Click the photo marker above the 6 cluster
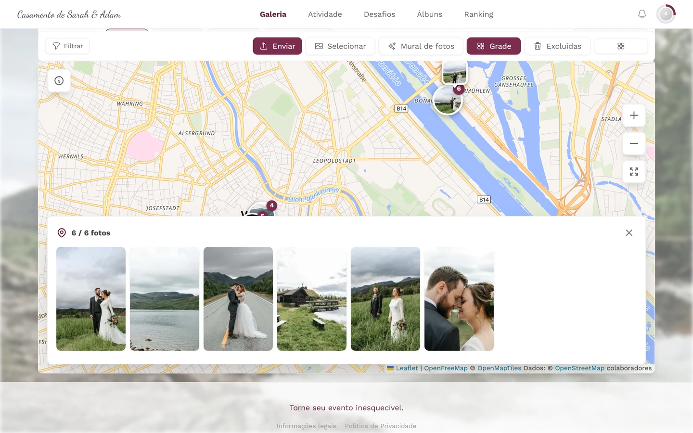 tap(454, 73)
